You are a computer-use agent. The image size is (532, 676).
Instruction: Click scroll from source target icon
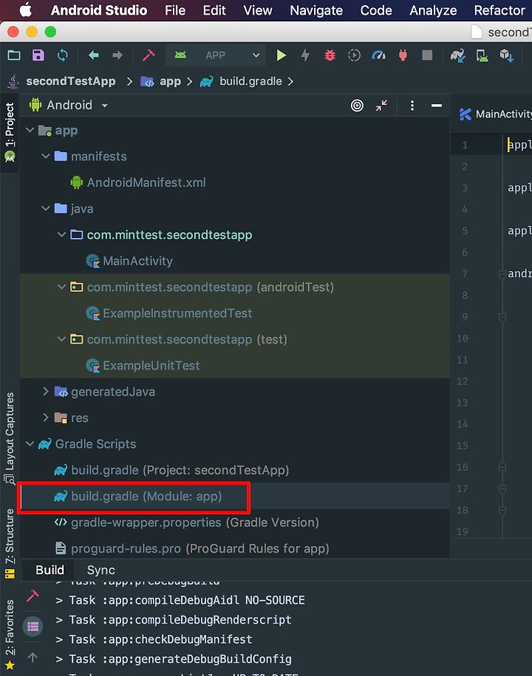point(357,105)
